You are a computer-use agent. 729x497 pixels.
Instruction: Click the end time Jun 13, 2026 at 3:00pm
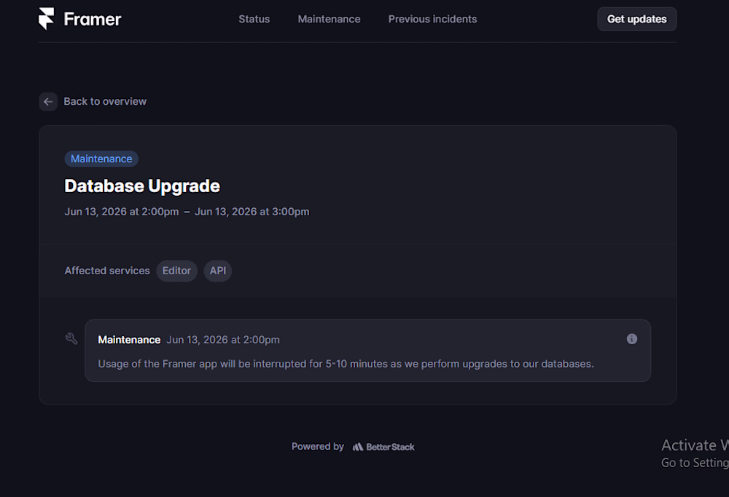tap(252, 212)
